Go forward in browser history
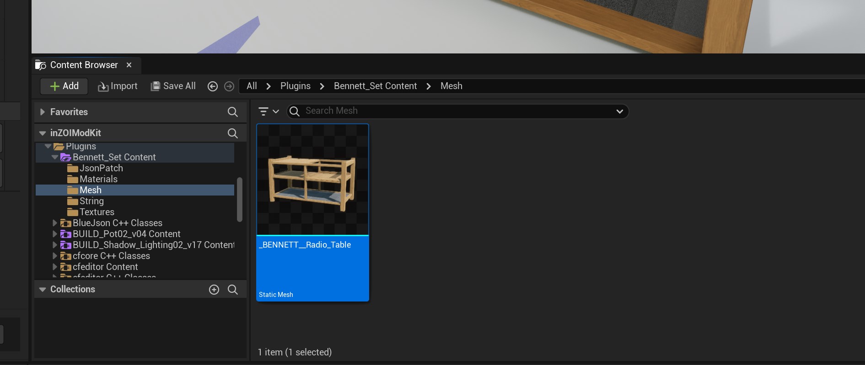 [x=229, y=86]
